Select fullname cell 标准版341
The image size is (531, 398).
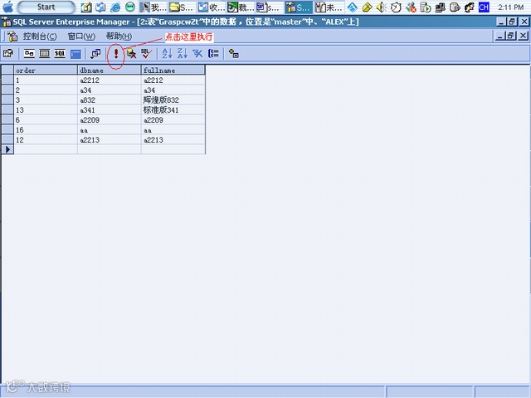coord(173,110)
